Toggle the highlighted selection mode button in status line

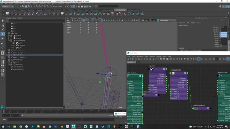(26, 6)
